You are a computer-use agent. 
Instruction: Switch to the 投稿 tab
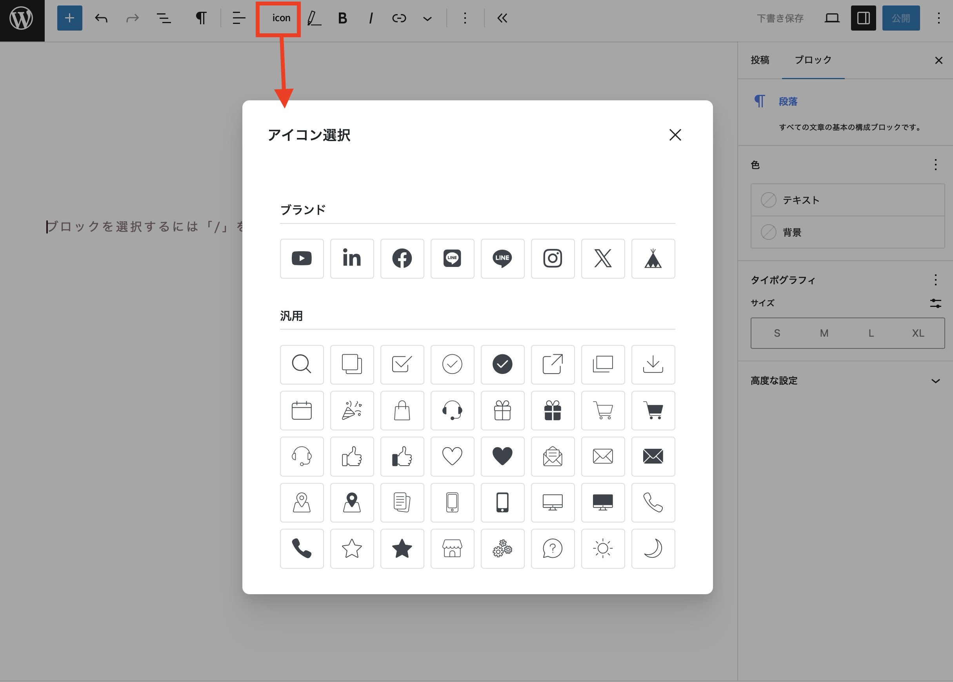[760, 60]
